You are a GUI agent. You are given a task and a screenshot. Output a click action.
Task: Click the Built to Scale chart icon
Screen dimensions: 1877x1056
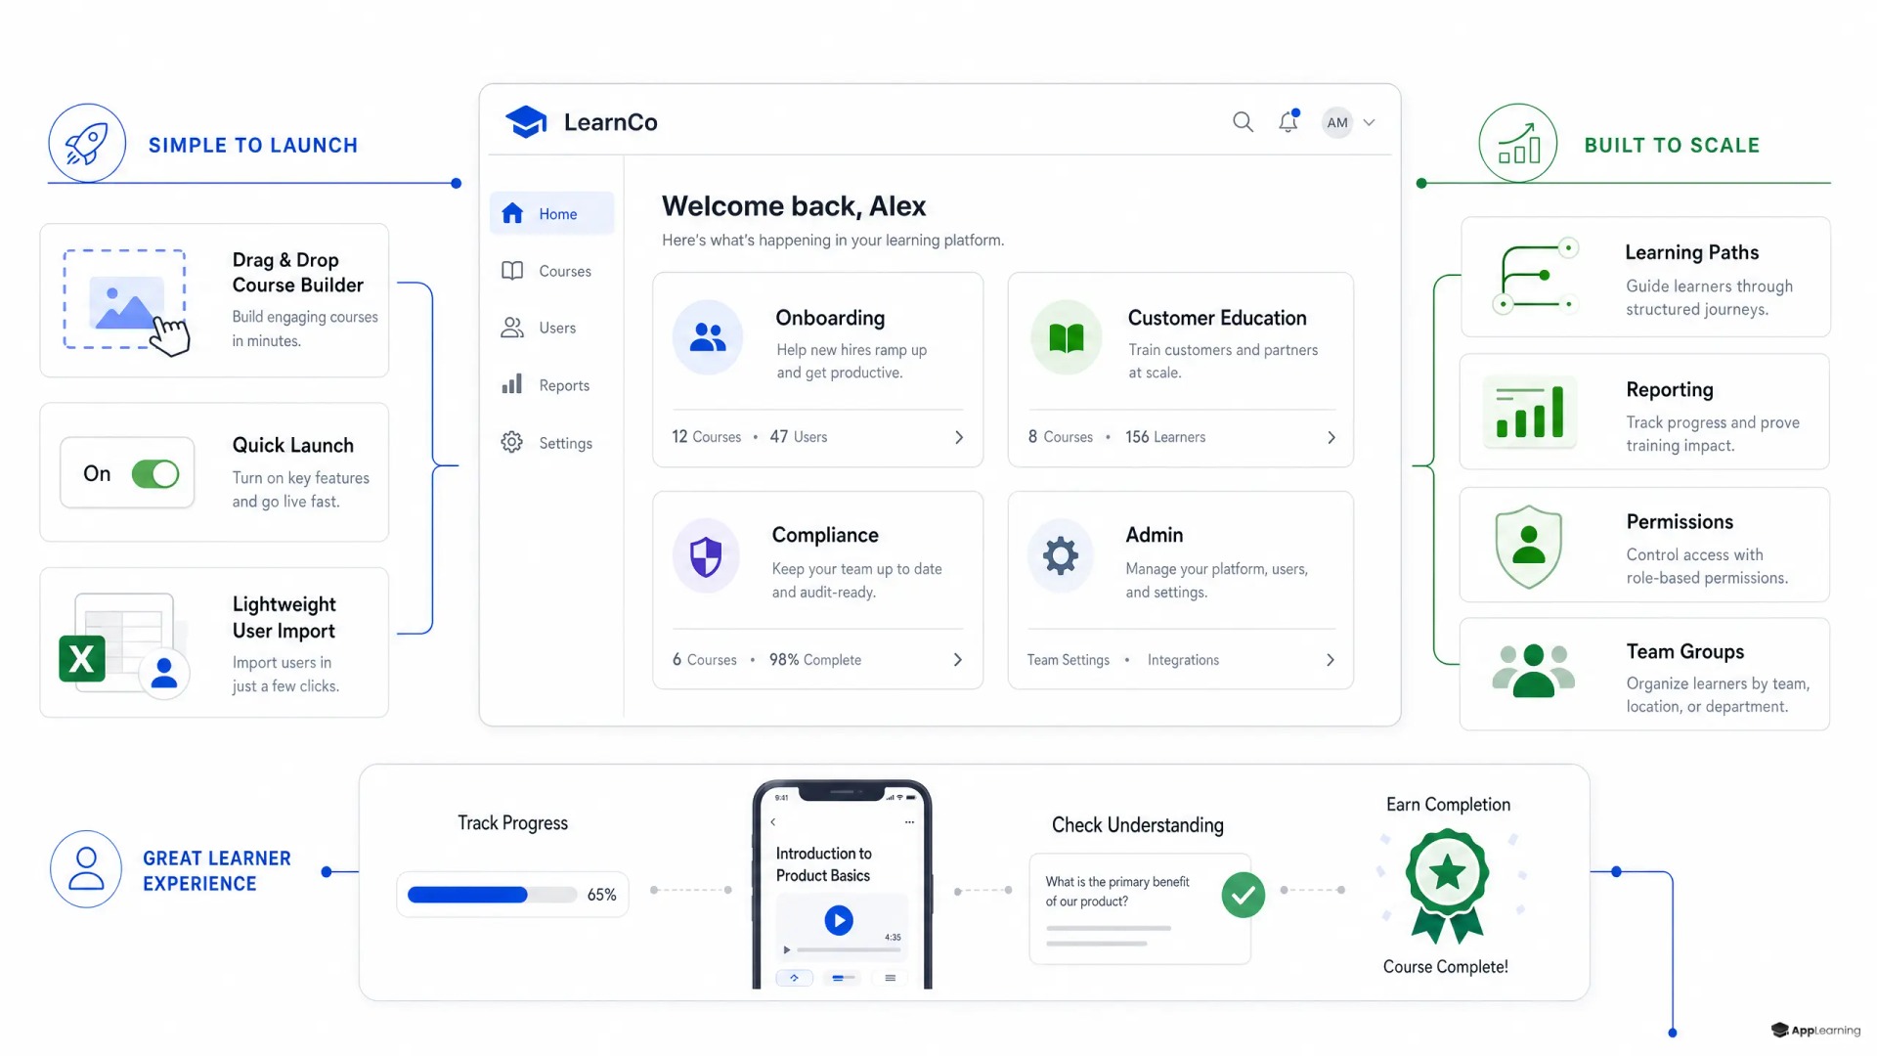[x=1518, y=144]
